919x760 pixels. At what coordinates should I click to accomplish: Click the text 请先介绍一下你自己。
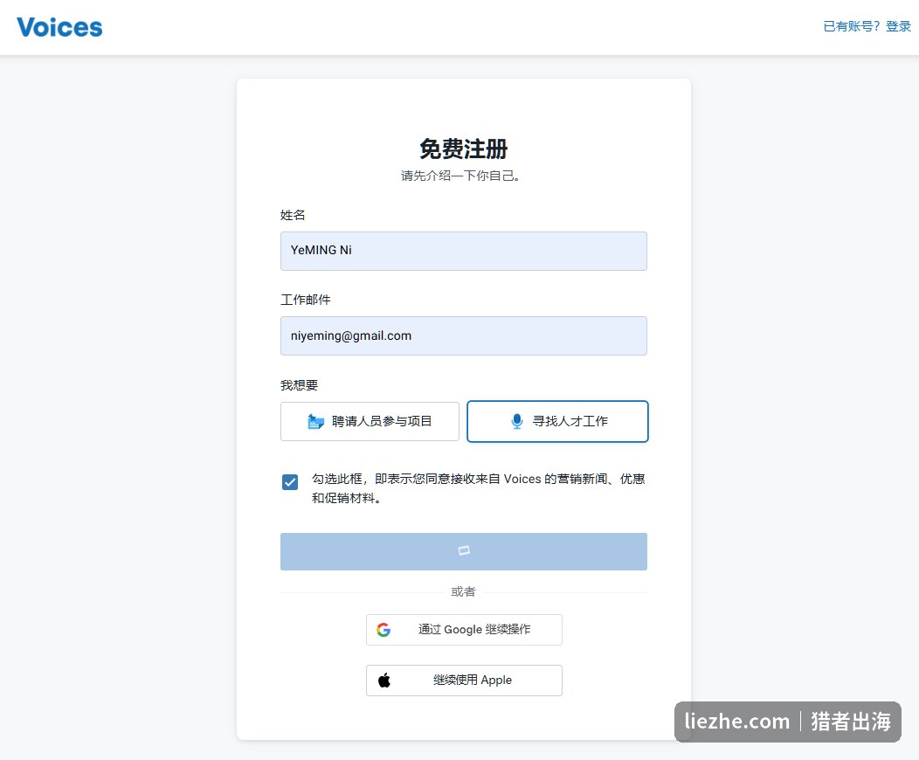pyautogui.click(x=462, y=176)
